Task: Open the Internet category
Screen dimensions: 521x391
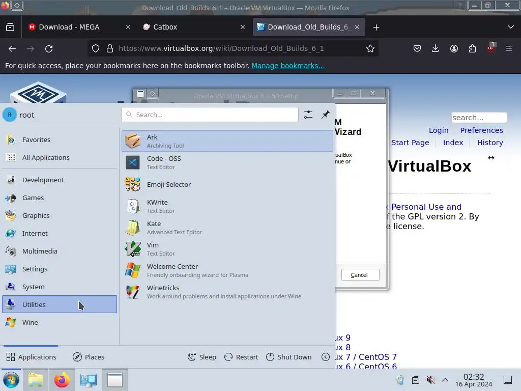Action: point(60,233)
